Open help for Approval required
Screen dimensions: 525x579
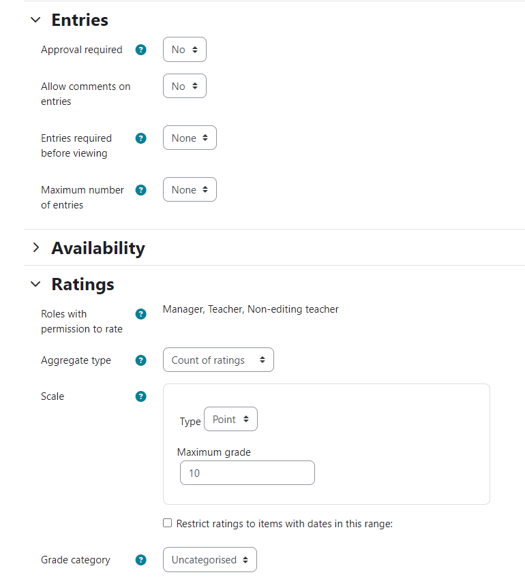141,50
